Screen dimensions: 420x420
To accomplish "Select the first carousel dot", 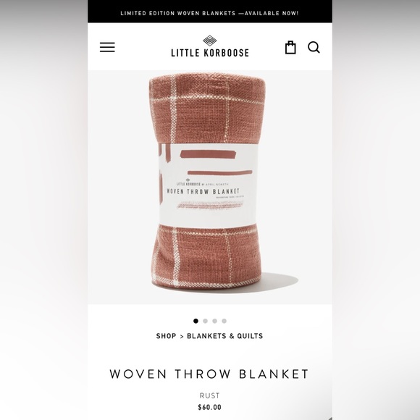I will point(196,321).
